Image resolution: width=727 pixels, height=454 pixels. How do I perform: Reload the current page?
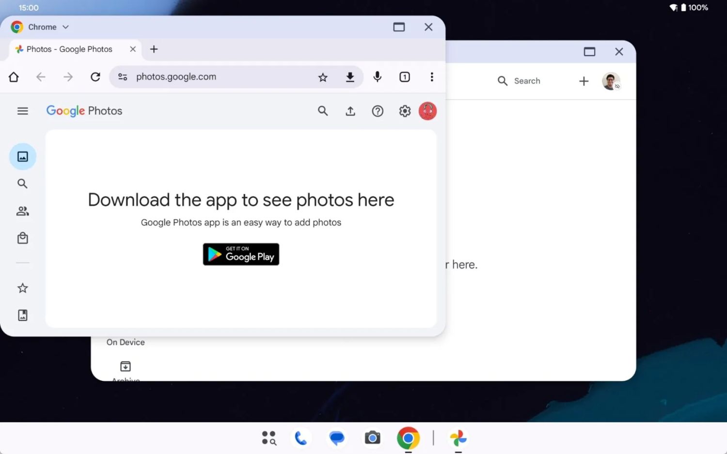click(95, 77)
